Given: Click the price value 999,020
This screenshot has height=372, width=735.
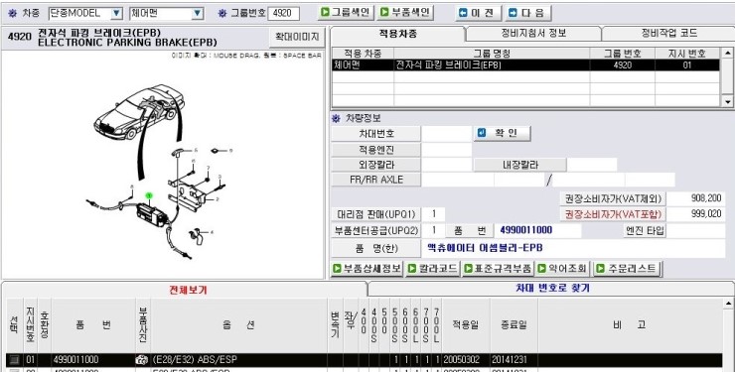Looking at the screenshot, I should [x=705, y=214].
